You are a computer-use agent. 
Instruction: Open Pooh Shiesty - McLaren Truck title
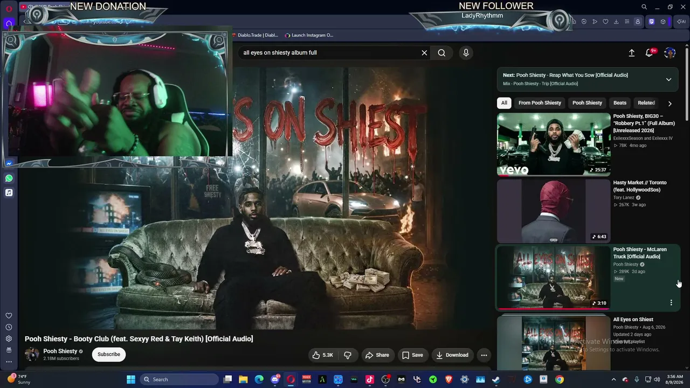pyautogui.click(x=640, y=253)
